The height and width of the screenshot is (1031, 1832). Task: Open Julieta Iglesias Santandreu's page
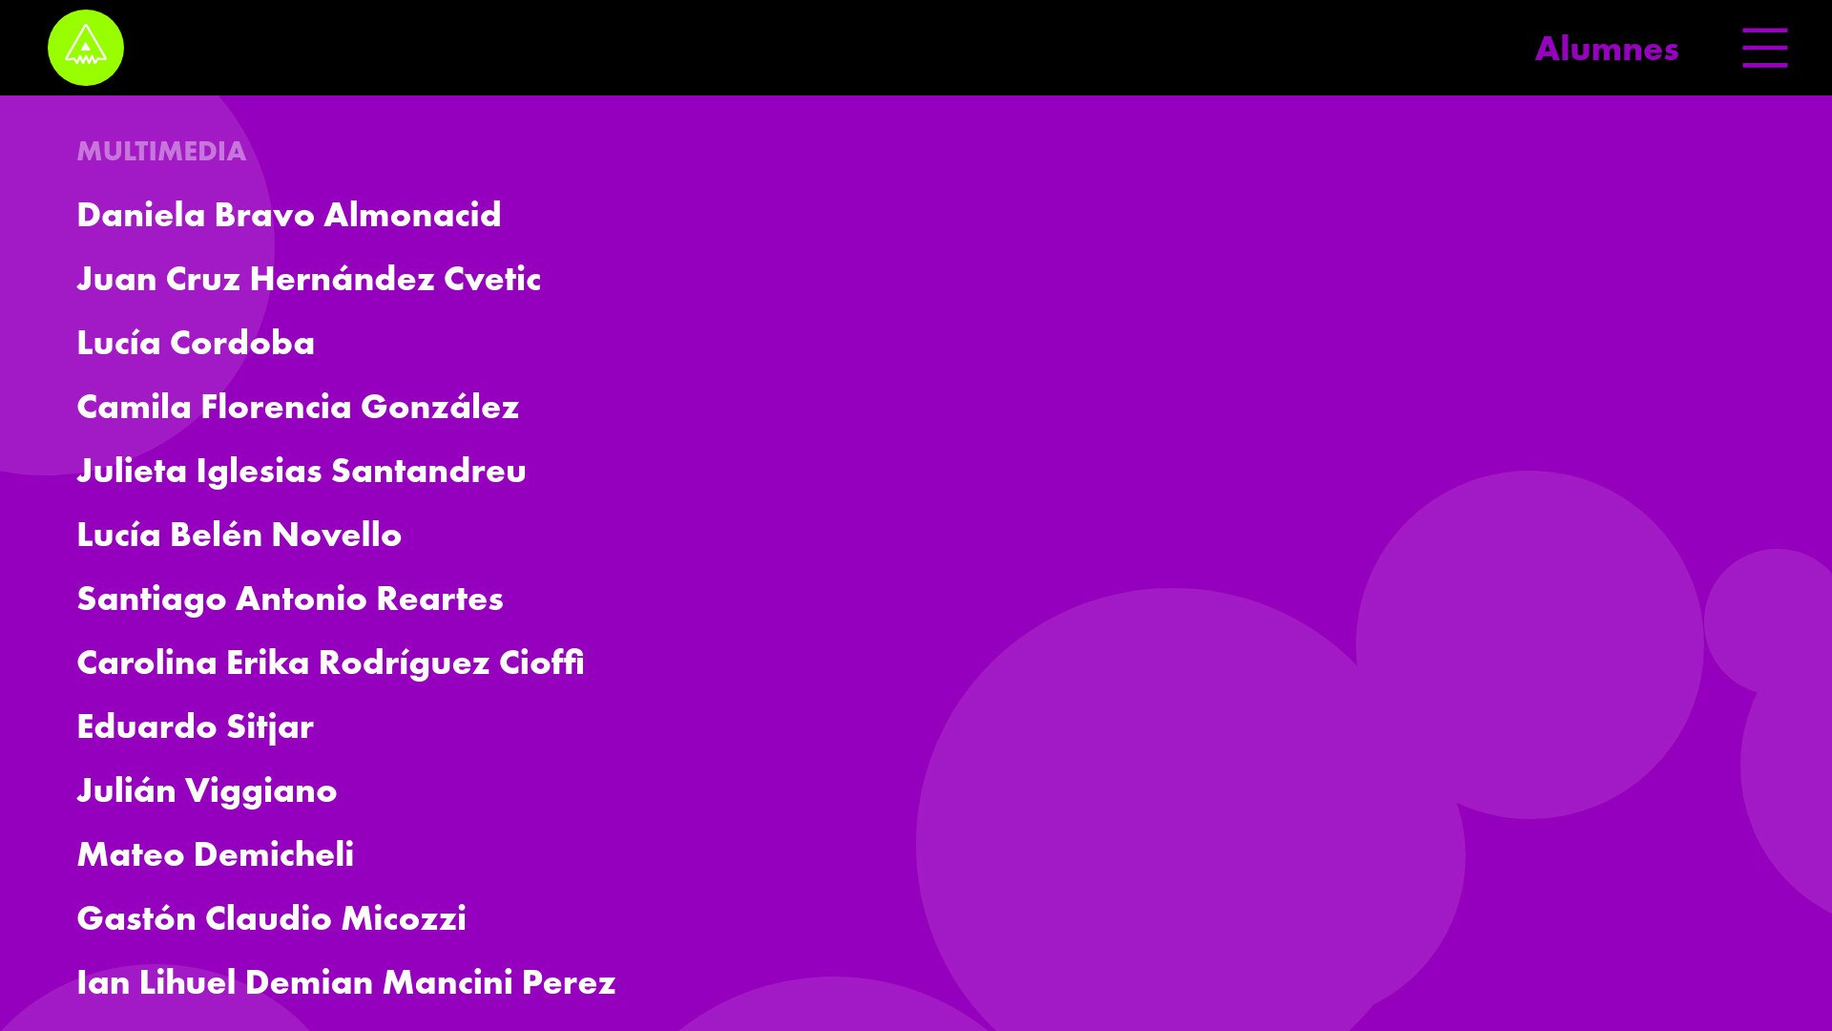tap(302, 471)
